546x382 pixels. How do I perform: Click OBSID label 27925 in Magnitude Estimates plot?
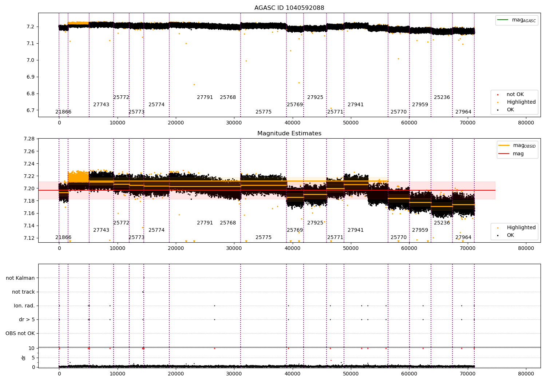tap(315, 223)
